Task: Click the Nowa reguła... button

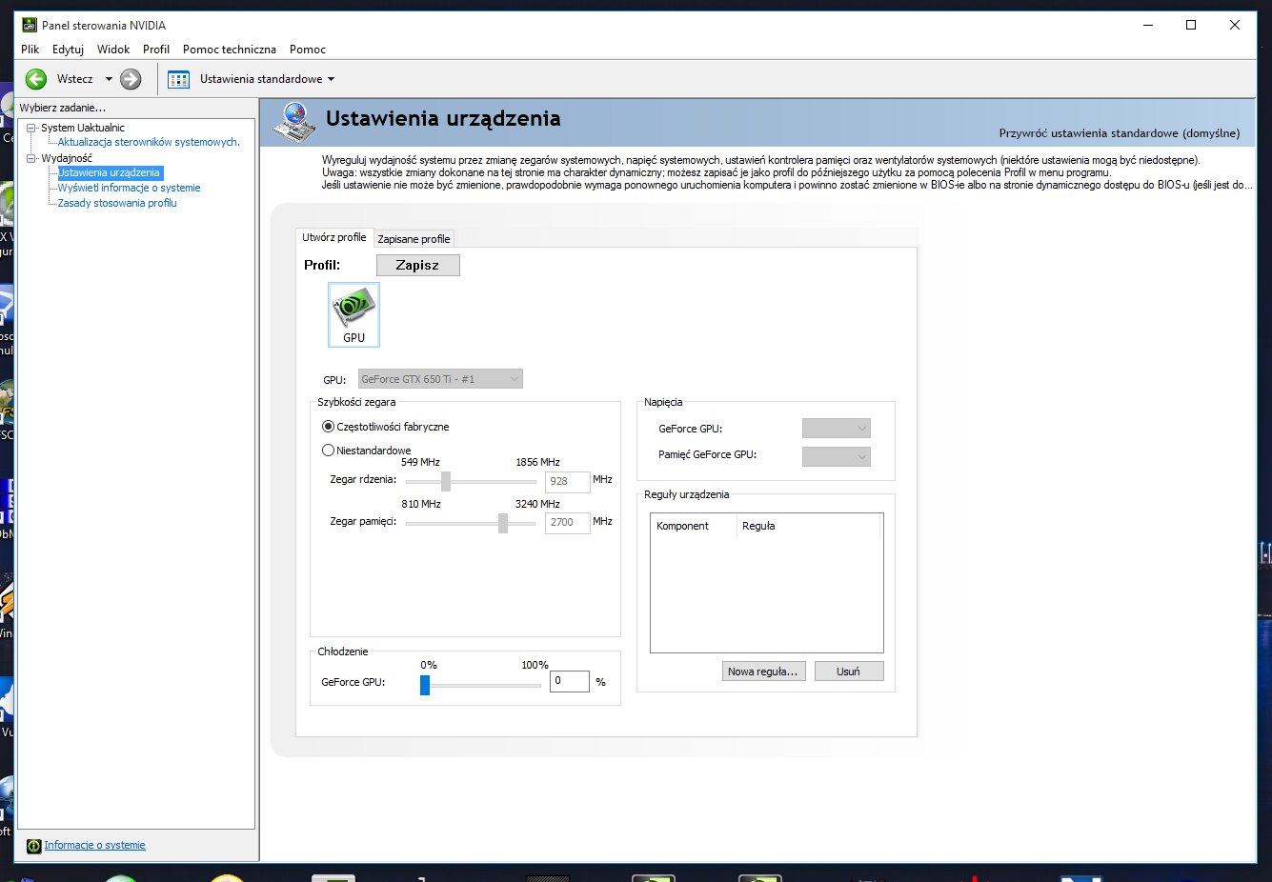Action: click(763, 672)
